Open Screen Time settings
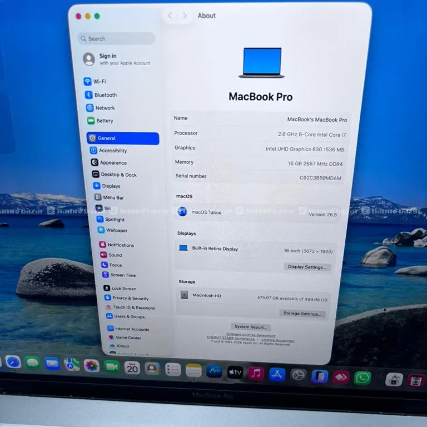Viewport: 427px width, 427px height. (x=119, y=275)
